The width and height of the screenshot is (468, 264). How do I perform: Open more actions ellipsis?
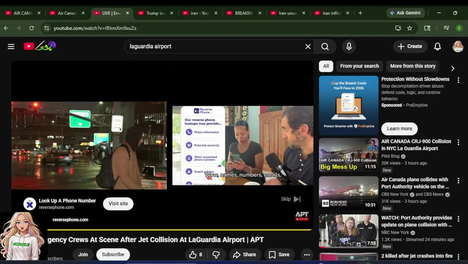click(x=307, y=254)
